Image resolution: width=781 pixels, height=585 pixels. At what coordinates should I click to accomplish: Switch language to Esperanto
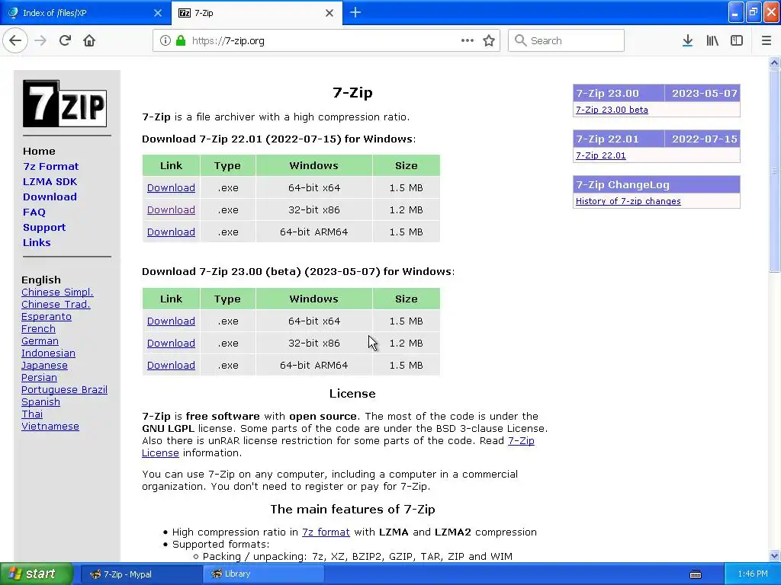[47, 316]
